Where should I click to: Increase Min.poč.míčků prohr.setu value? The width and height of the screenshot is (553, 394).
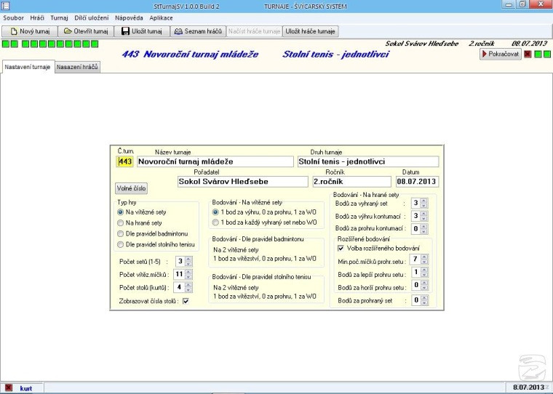(425, 257)
